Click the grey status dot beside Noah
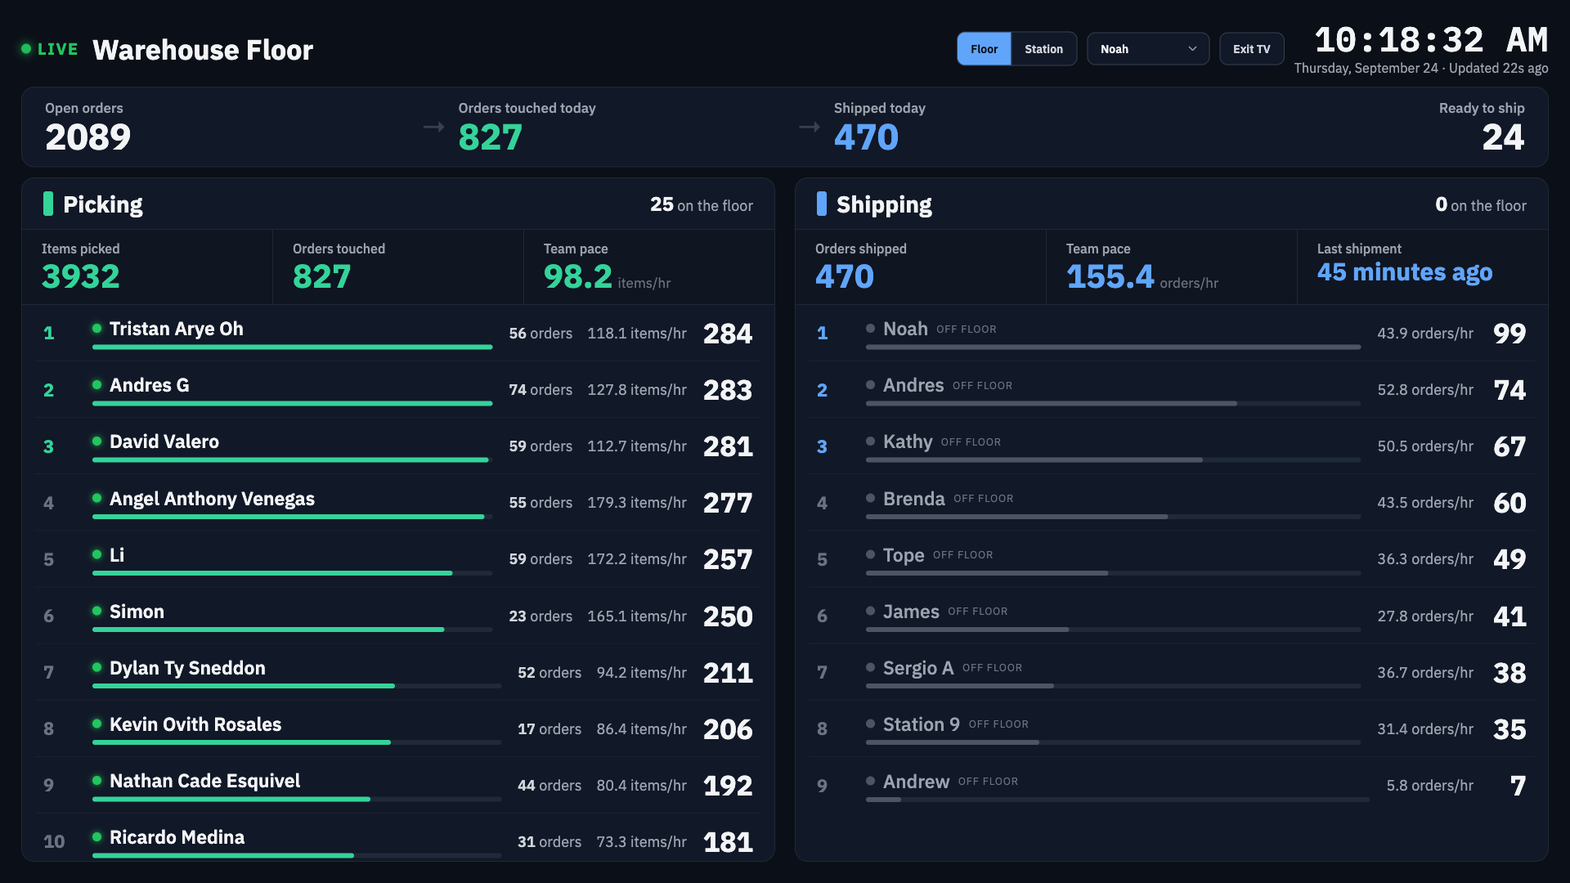The image size is (1570, 883). click(x=870, y=328)
